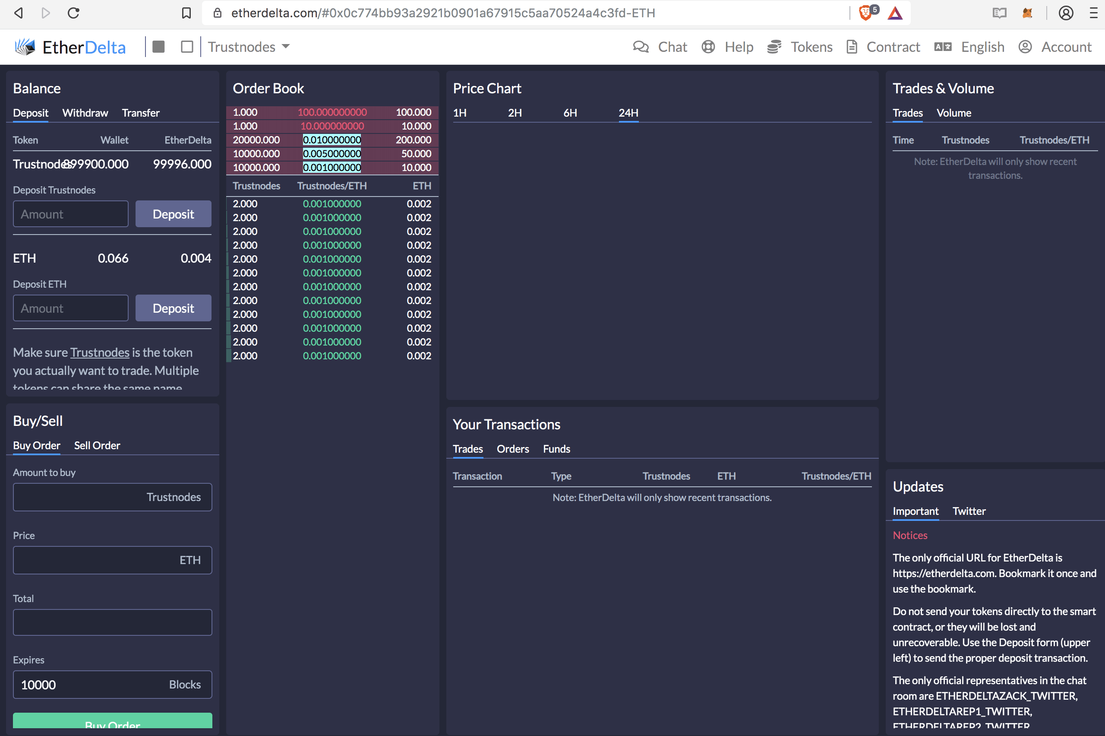Open the Brave Rewards triangle icon
The image size is (1105, 736).
click(x=895, y=13)
